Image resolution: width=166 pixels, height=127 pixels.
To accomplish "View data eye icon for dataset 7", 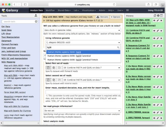I will (154, 66).
